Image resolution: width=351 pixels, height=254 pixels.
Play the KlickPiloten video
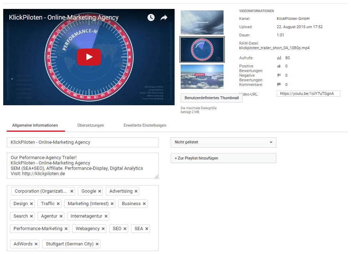[x=89, y=57]
